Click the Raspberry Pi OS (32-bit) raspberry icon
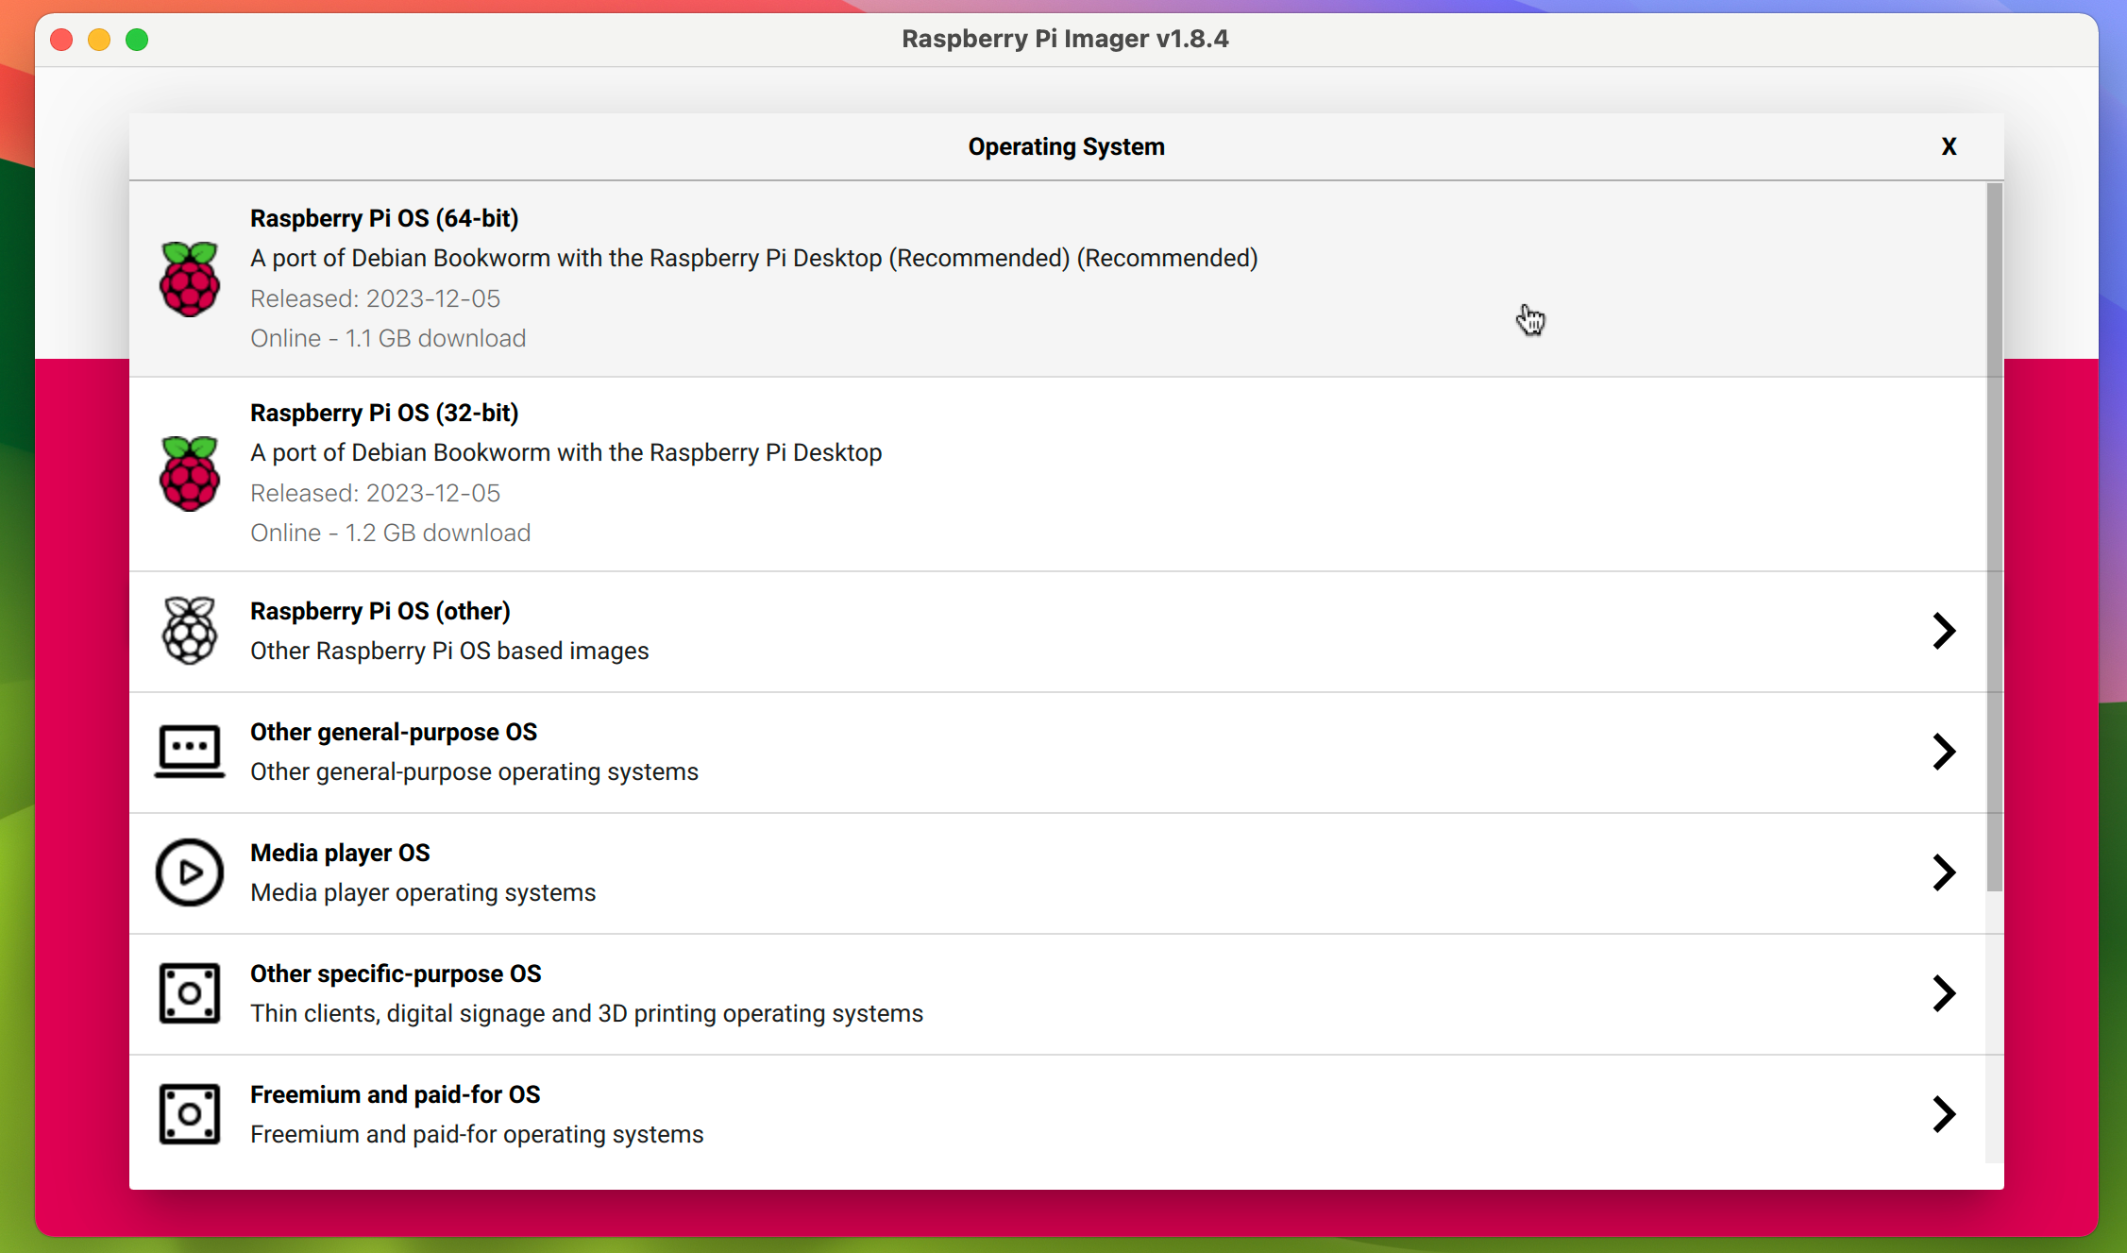Screen dimensions: 2127x1253 [190, 474]
